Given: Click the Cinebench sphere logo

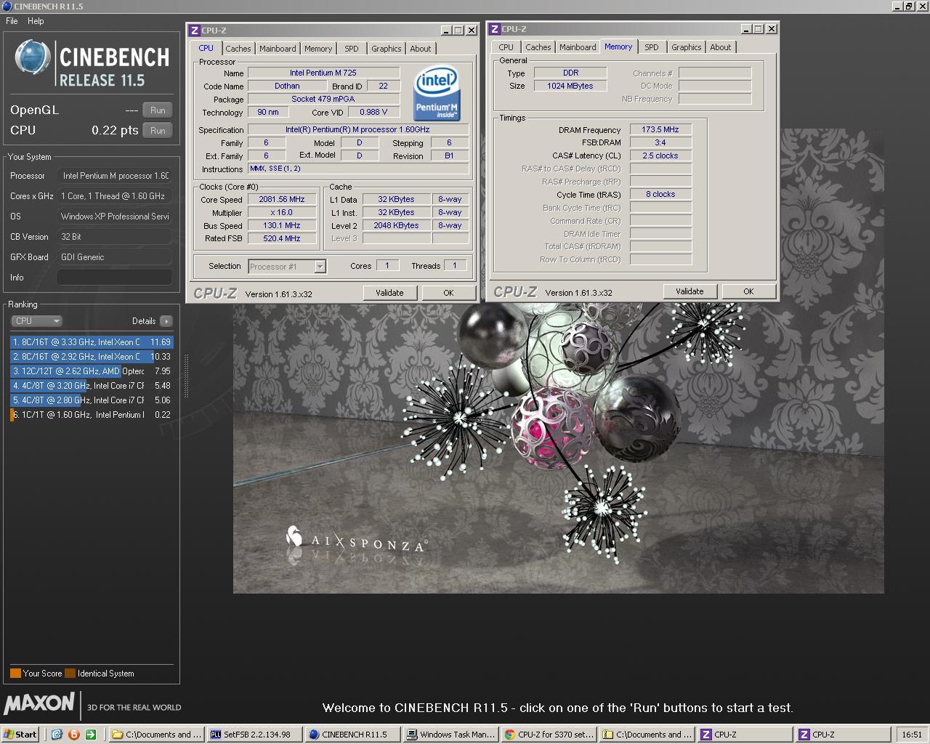Looking at the screenshot, I should [x=33, y=57].
